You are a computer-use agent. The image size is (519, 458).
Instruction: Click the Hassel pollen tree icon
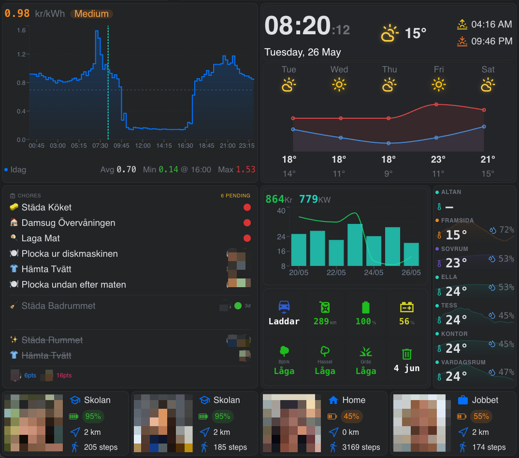325,351
